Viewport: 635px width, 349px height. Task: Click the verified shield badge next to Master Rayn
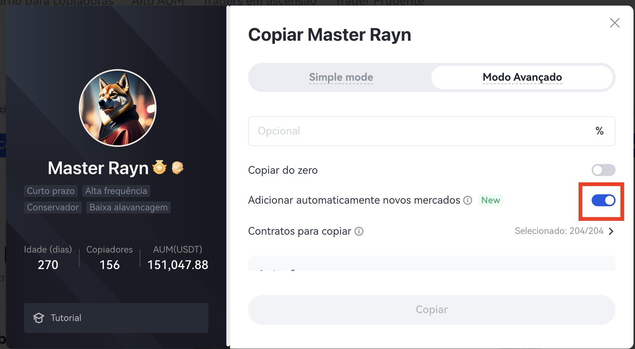pos(177,167)
